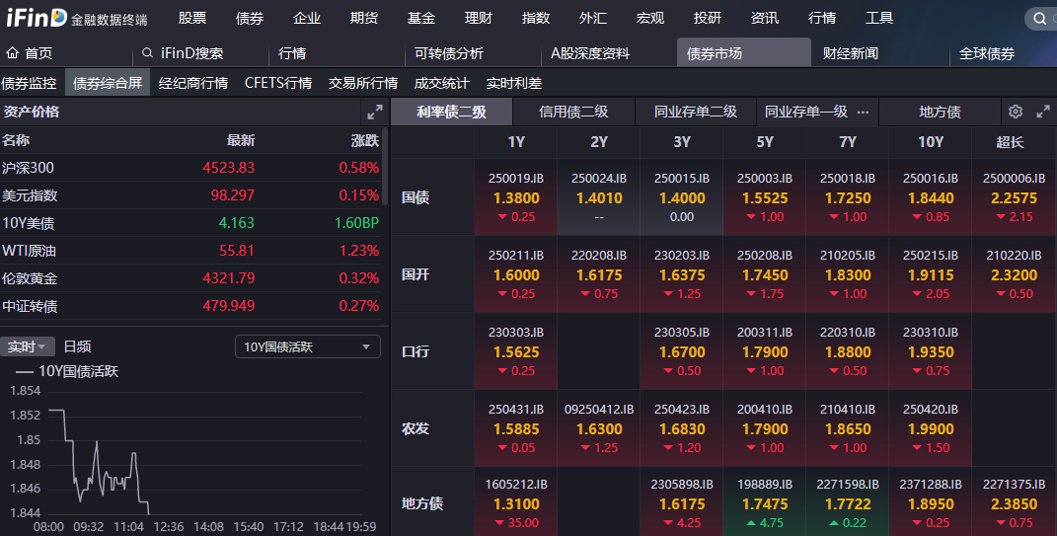Click the 10Y column header

[931, 141]
